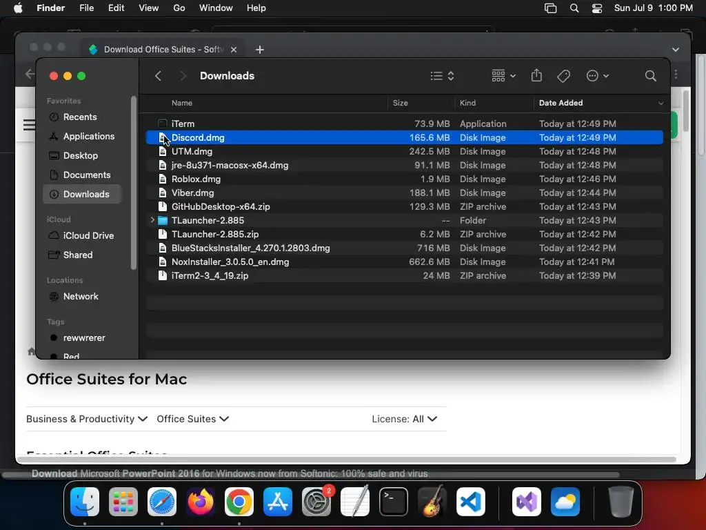Open the group-by grid dropdown
The image size is (706, 530).
[x=503, y=76]
